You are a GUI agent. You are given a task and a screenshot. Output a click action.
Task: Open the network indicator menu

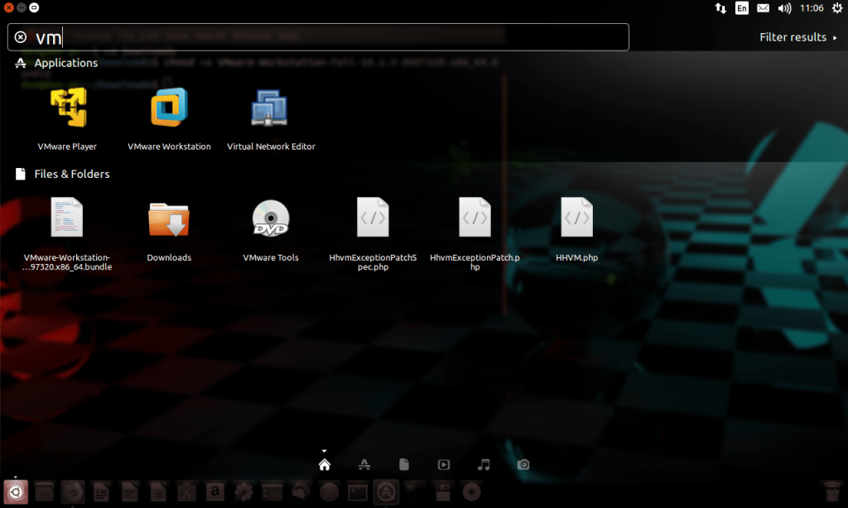(x=720, y=8)
